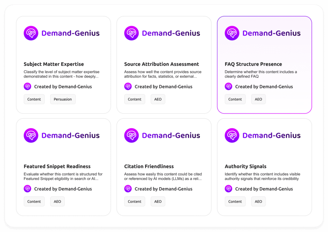Open the Source Attribution Assessment title
The image size is (328, 232).
click(x=161, y=64)
